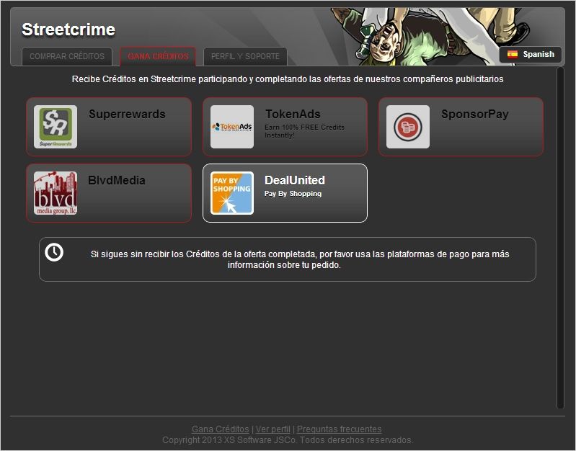Click the TokenAds logo icon

(x=232, y=127)
